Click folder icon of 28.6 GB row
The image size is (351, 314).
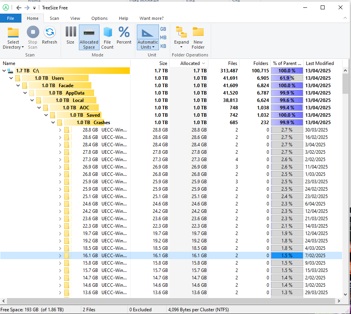click(x=66, y=137)
